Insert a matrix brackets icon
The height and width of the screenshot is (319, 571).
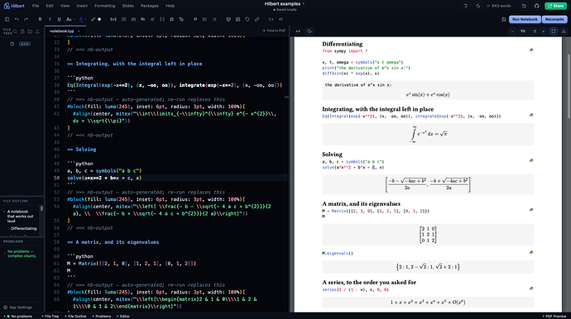point(162,19)
